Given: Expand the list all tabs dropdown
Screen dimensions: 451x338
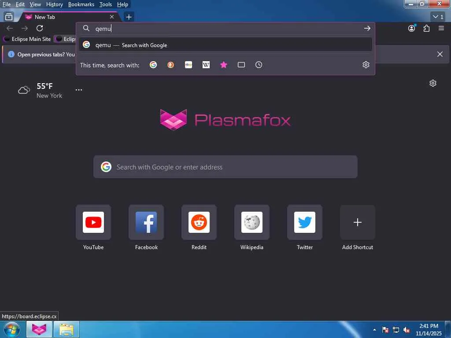Looking at the screenshot, I should 438,17.
